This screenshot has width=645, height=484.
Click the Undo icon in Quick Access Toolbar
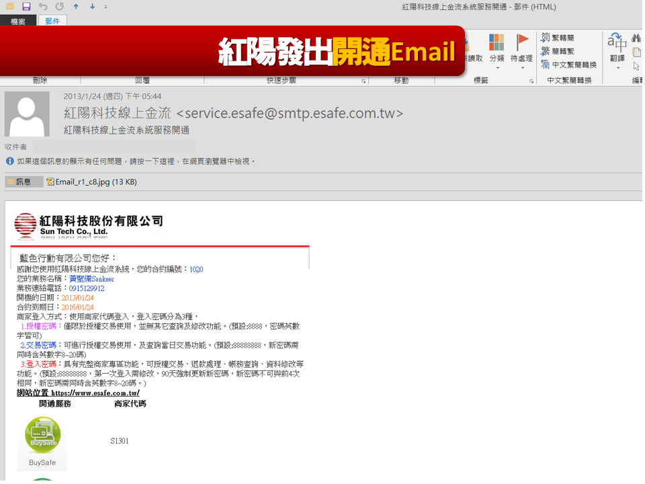coord(43,6)
